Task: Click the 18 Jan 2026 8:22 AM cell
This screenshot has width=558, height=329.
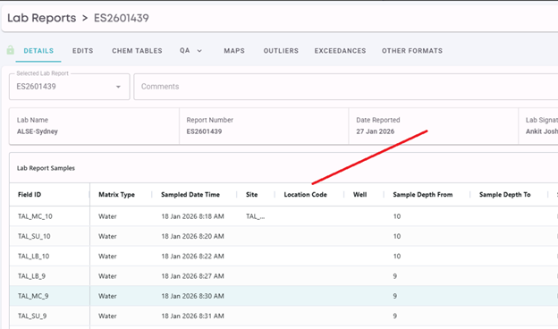Action: [x=192, y=256]
